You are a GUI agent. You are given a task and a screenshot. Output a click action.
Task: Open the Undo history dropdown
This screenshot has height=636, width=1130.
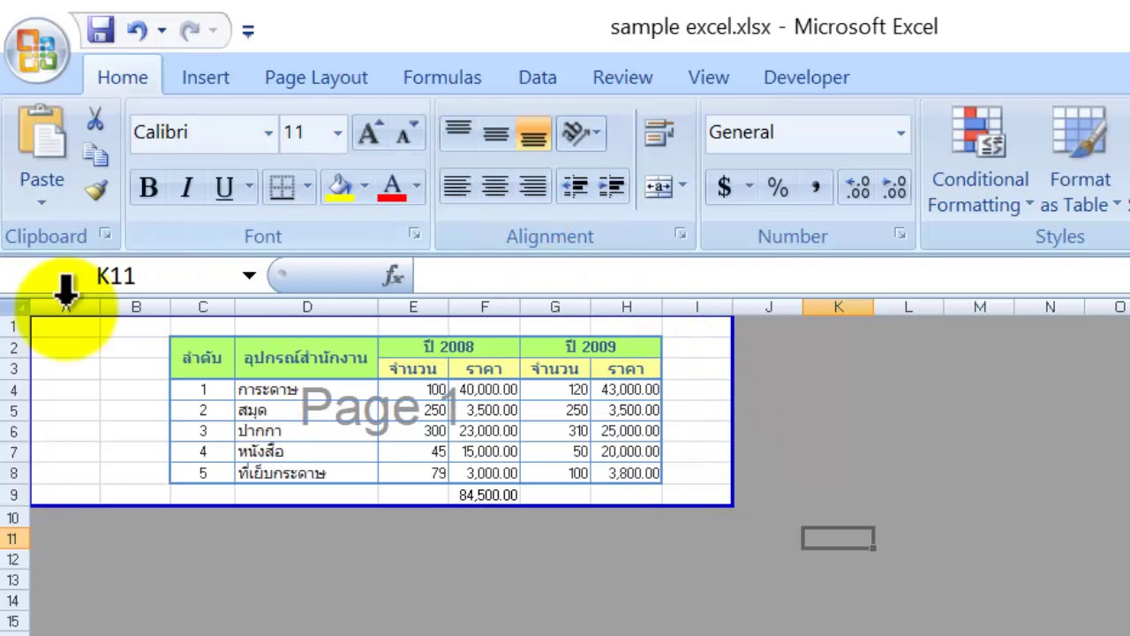coord(162,31)
